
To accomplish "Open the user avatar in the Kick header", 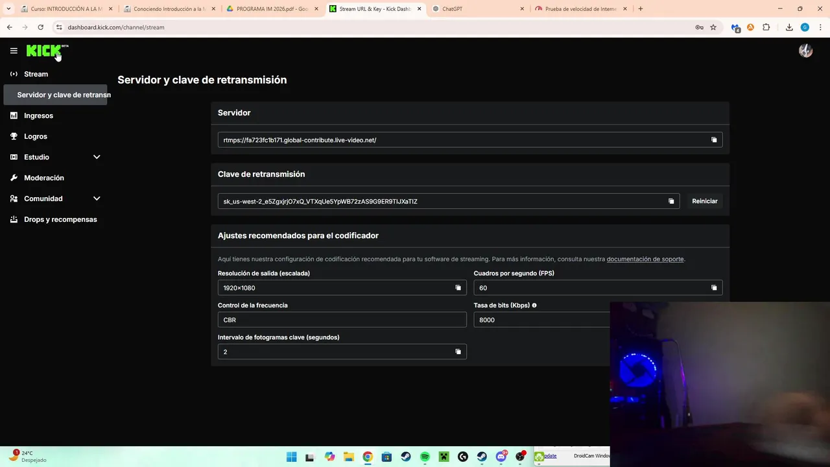I will [x=806, y=51].
